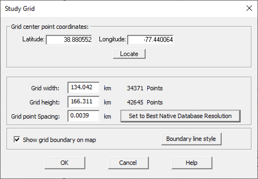Select the Grid width value box
258x179 pixels.
pyautogui.click(x=83, y=88)
